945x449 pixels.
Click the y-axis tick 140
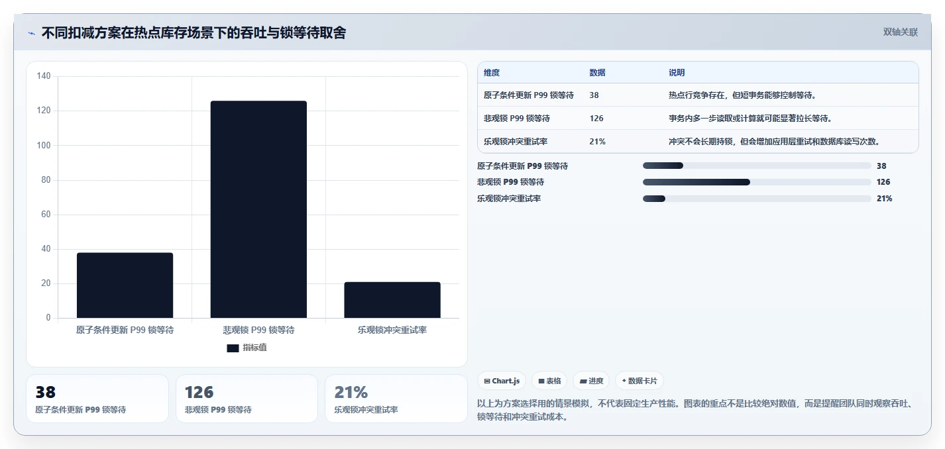point(44,76)
